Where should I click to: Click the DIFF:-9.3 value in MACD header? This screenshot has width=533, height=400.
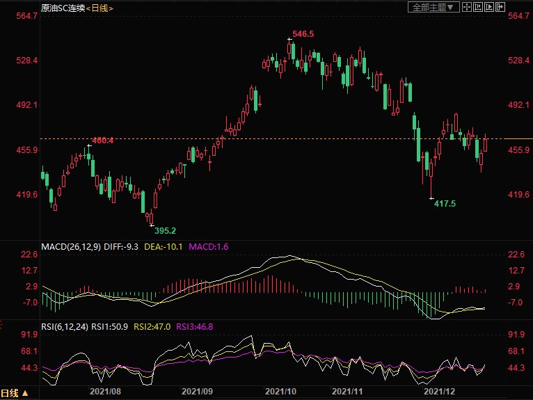(x=122, y=246)
